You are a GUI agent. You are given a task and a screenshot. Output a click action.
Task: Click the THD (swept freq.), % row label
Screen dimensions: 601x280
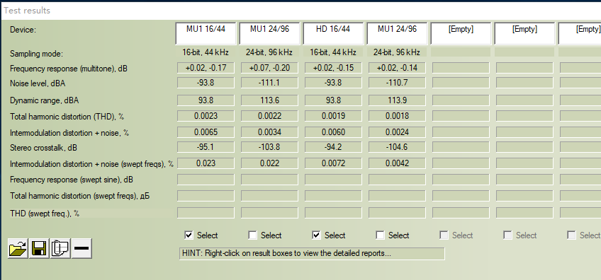pyautogui.click(x=45, y=214)
